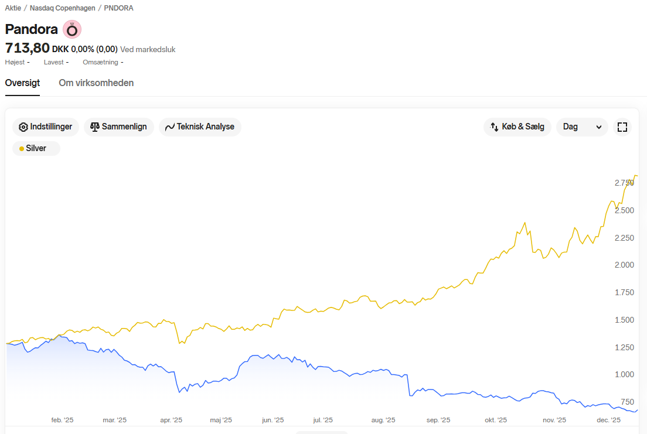647x434 pixels.
Task: Click the Teknisk Analyse curve icon
Action: coord(169,127)
